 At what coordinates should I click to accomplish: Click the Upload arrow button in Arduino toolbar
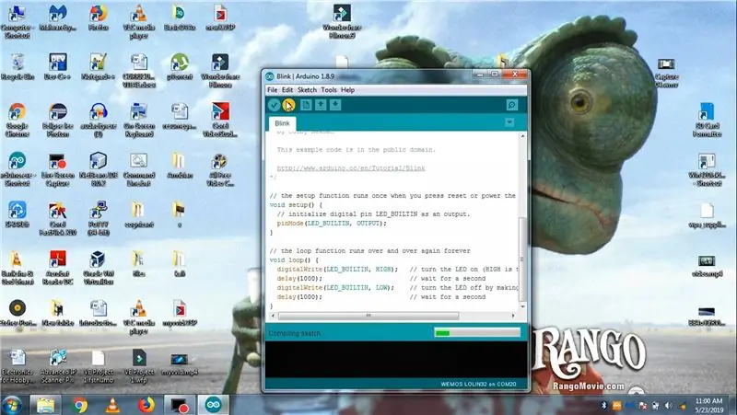point(288,105)
